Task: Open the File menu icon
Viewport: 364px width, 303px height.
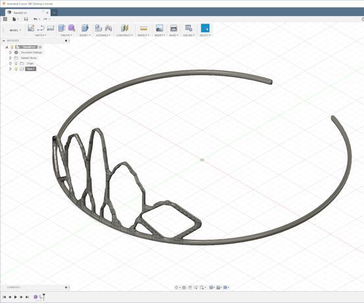Action: tap(14, 19)
